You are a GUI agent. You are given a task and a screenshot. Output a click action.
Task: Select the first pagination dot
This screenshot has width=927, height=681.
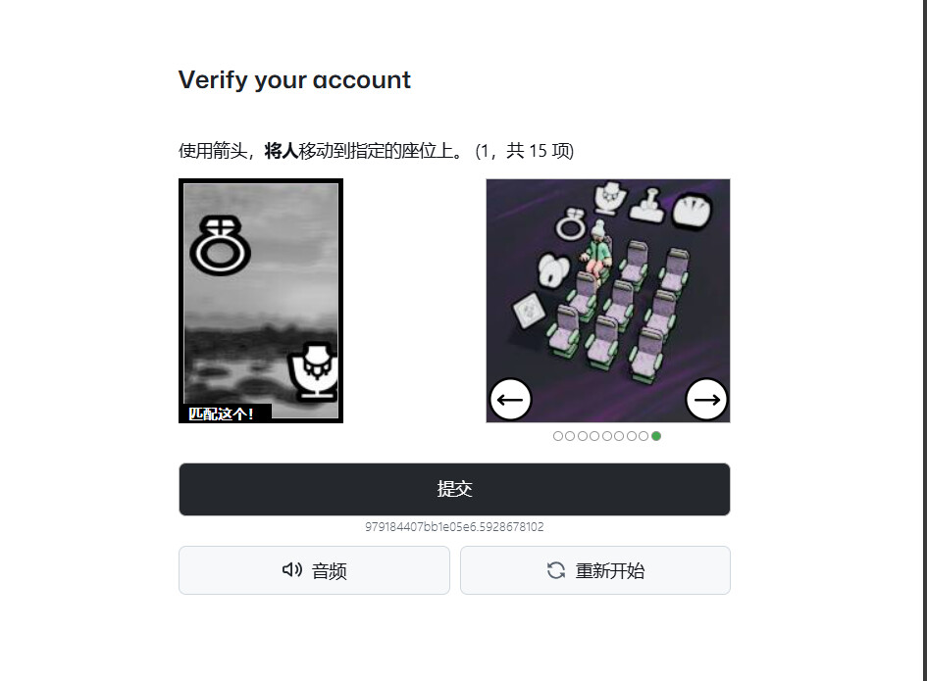point(558,436)
